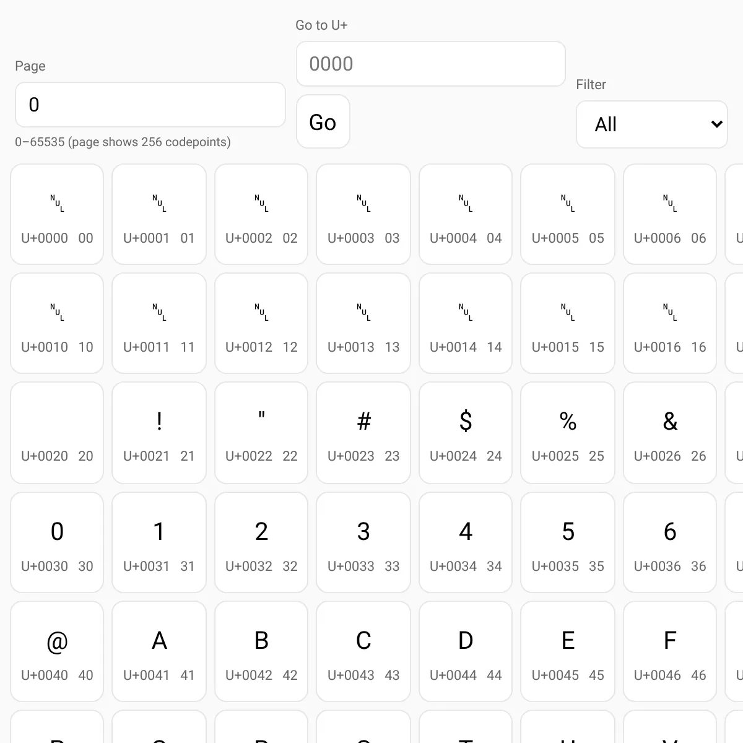Open the letter A card U+0041
The image size is (743, 743).
coord(159,651)
